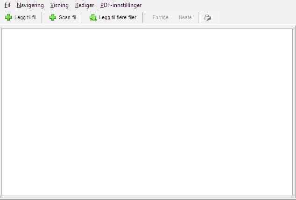Click the double-plus icon for Legg til flere filer
296x200 pixels.
coord(93,18)
